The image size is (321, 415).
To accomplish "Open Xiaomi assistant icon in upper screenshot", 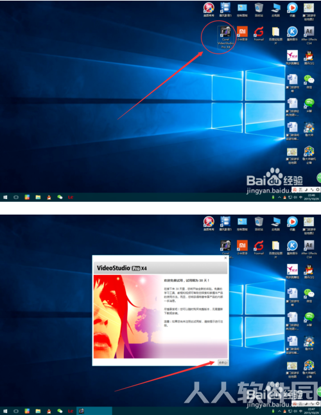I will (242, 33).
